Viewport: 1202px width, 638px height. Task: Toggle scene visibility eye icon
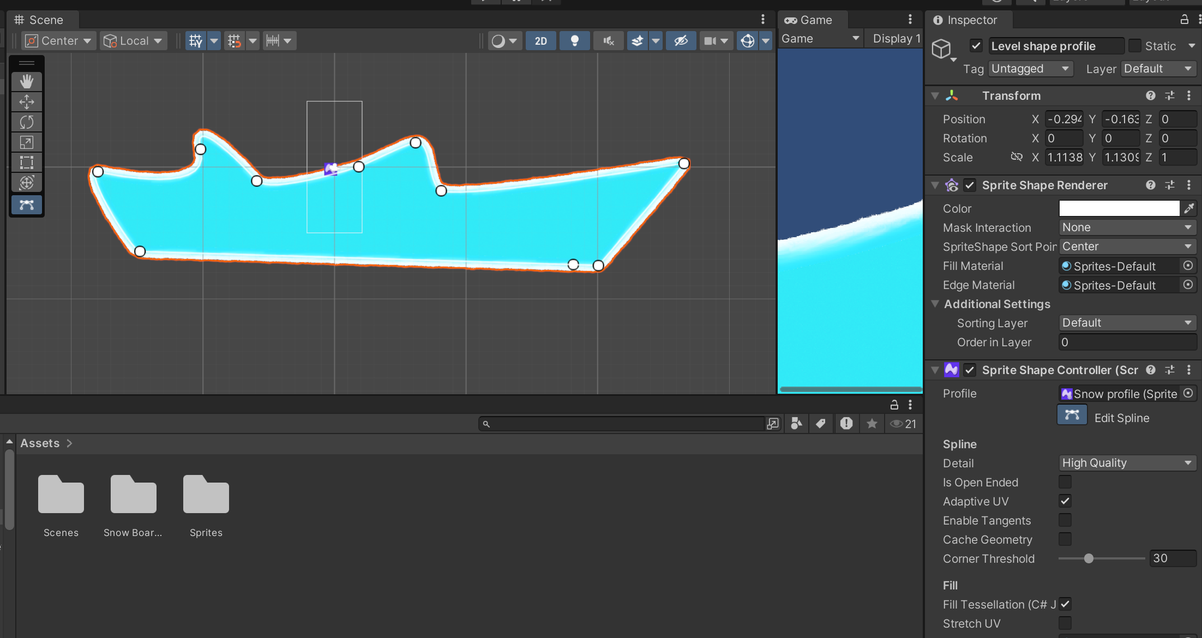681,41
